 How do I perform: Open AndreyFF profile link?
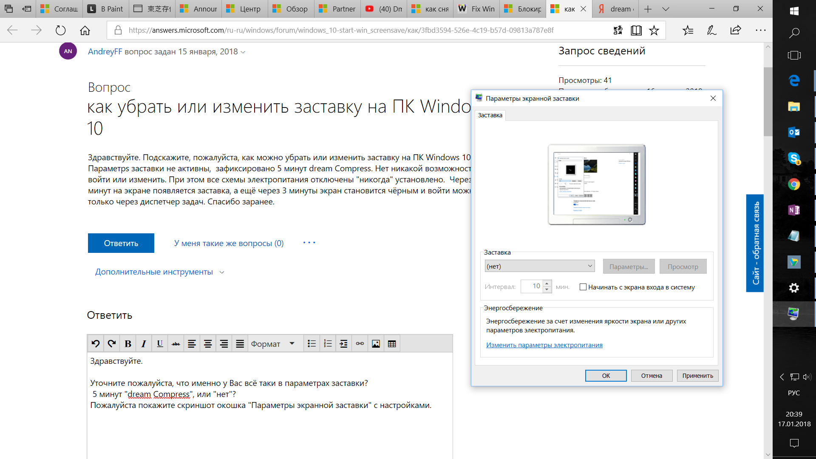pyautogui.click(x=105, y=51)
